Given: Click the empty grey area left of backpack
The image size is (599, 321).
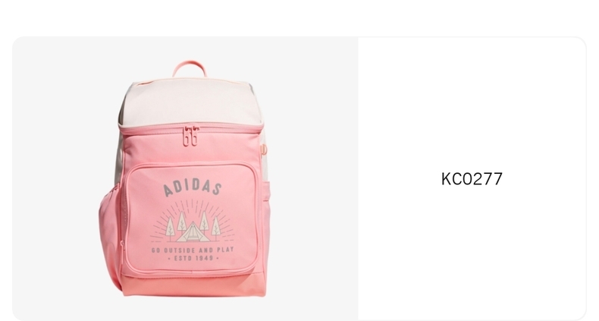Looking at the screenshot, I should (55, 178).
